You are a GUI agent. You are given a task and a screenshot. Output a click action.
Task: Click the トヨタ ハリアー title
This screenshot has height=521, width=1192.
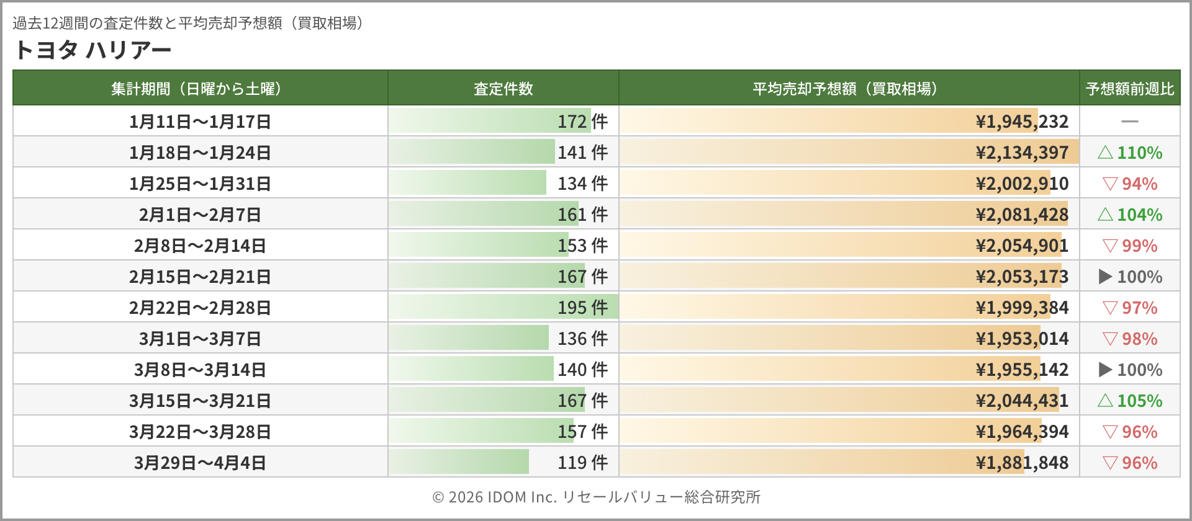coord(92,50)
